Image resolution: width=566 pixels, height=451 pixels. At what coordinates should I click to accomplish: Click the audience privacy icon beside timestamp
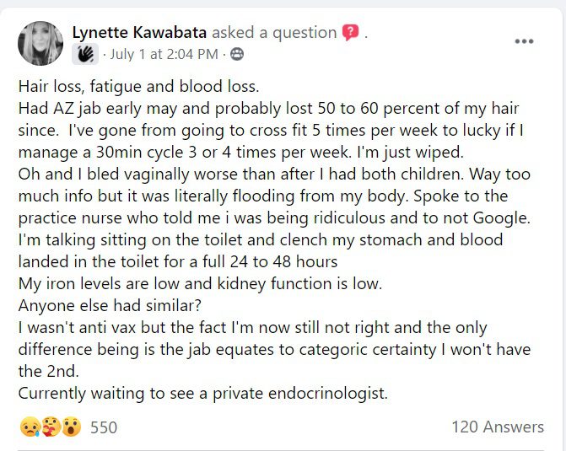[237, 55]
